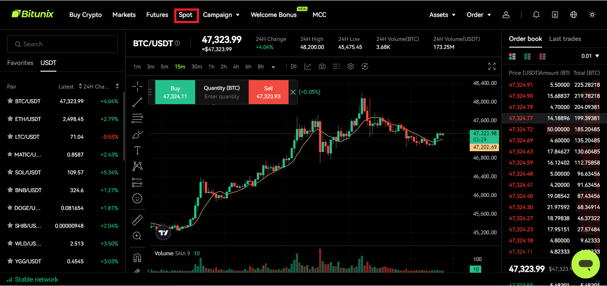Screen dimensions: 607x286
Task: Select the trend line drawing tool
Action: pyautogui.click(x=137, y=102)
